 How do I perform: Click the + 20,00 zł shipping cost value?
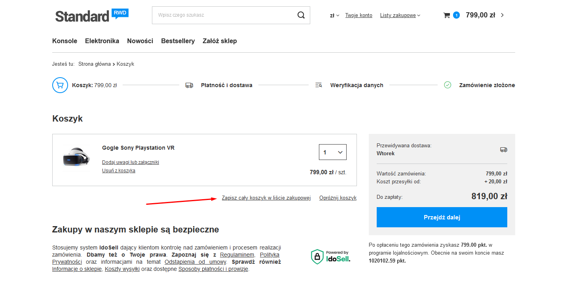point(495,181)
